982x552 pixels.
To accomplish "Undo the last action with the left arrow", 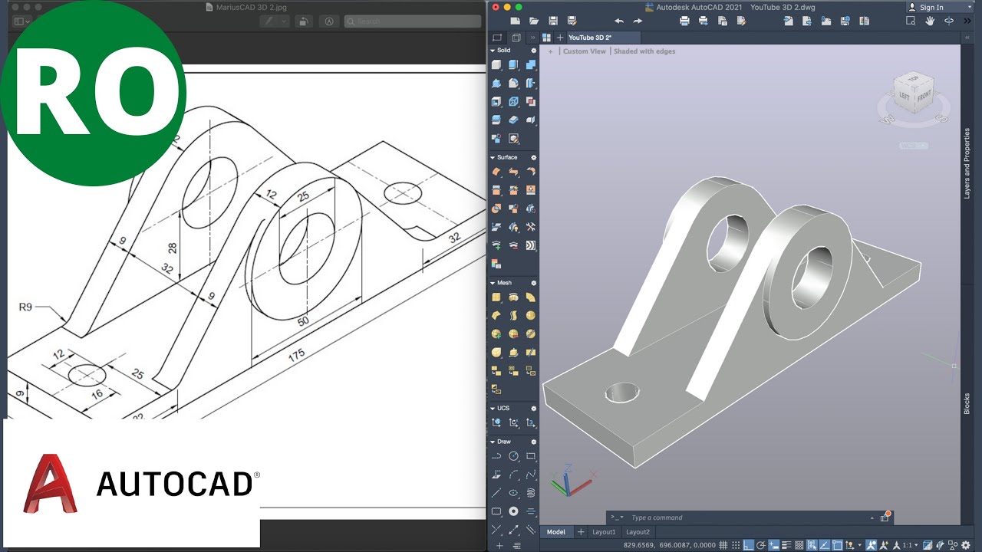I will pyautogui.click(x=619, y=21).
